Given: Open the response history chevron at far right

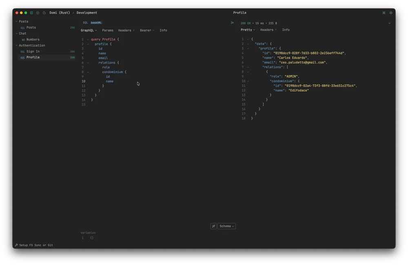Looking at the screenshot, I should point(389,23).
